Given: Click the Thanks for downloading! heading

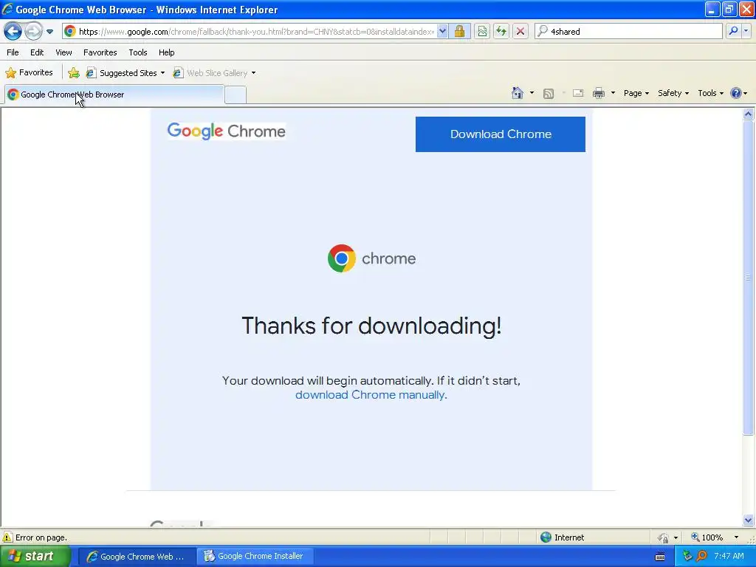Looking at the screenshot, I should tap(371, 326).
